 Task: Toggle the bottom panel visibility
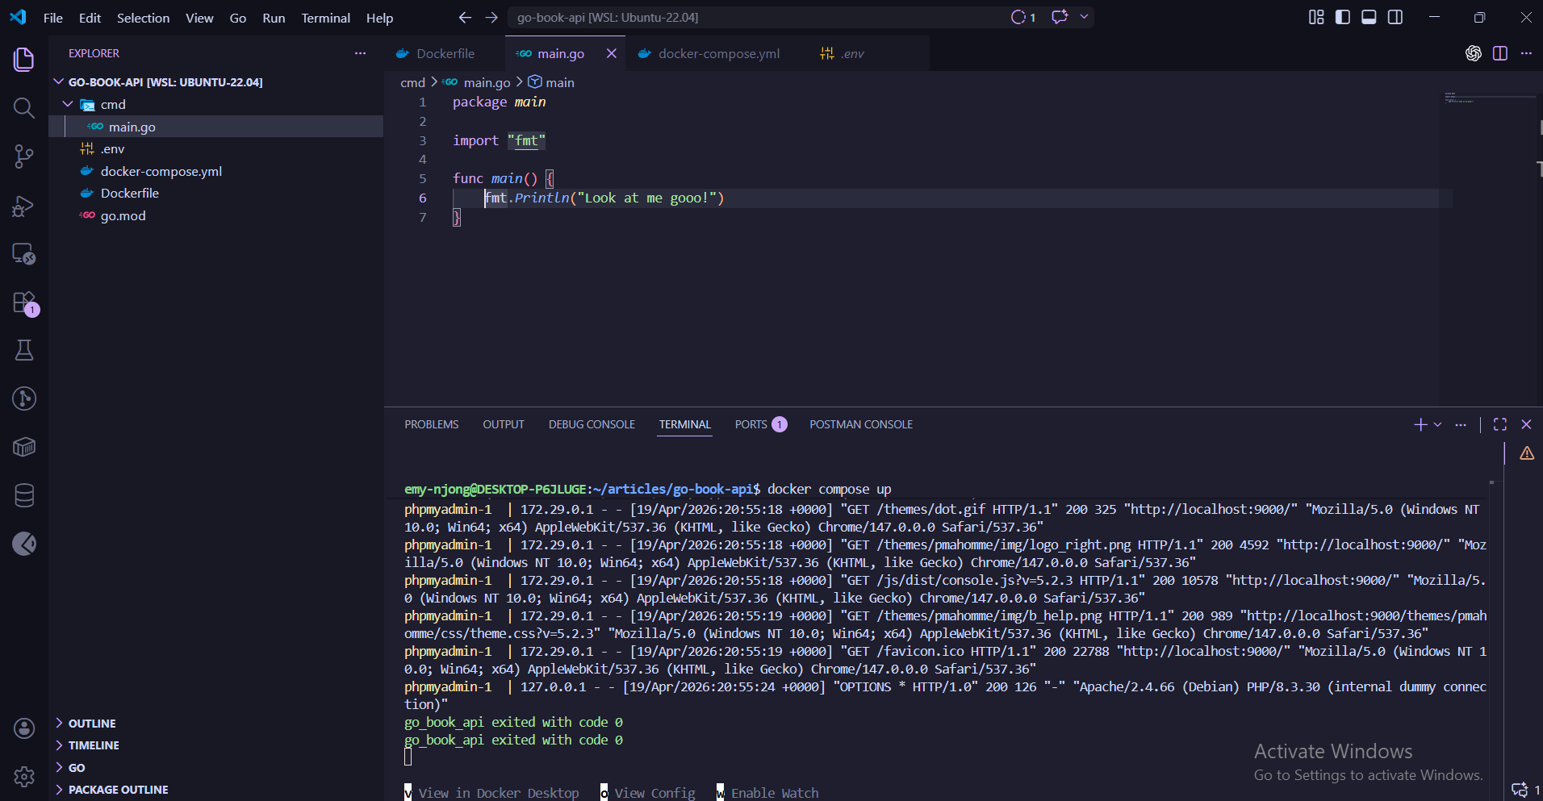[x=1369, y=17]
